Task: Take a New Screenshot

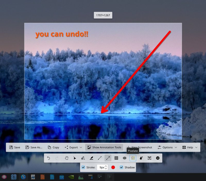Action: (140, 147)
